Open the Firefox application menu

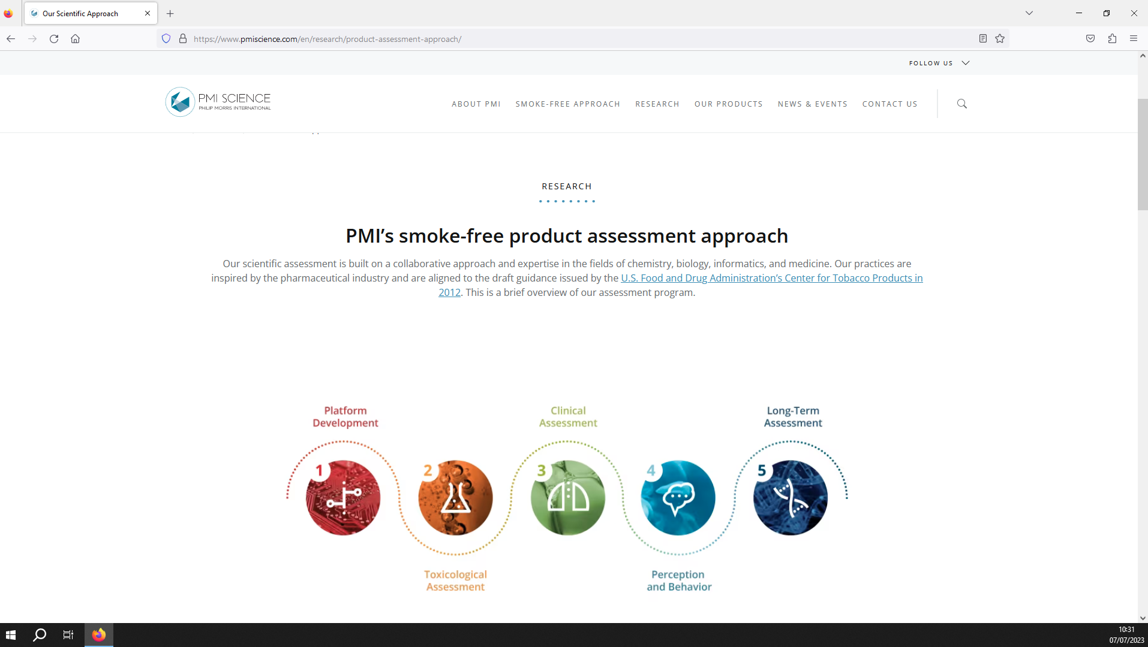(x=1134, y=39)
